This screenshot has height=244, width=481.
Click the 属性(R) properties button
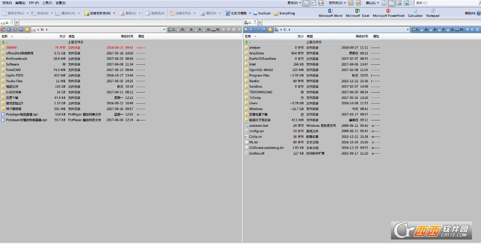[208, 13]
